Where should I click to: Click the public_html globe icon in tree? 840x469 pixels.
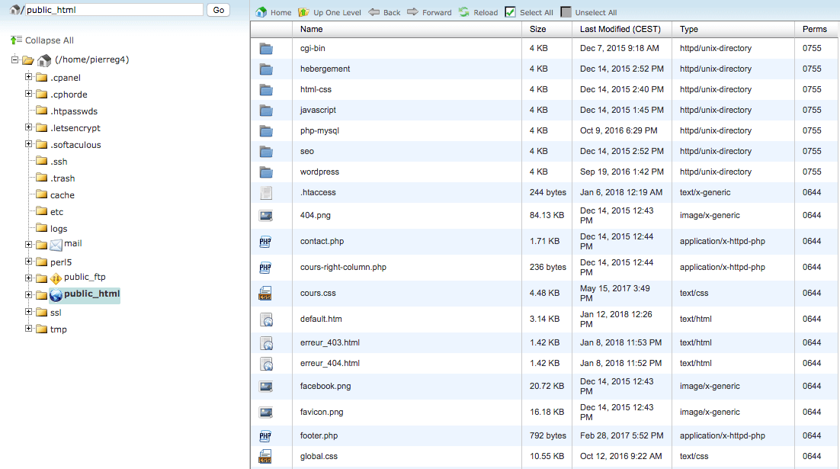pyautogui.click(x=56, y=295)
